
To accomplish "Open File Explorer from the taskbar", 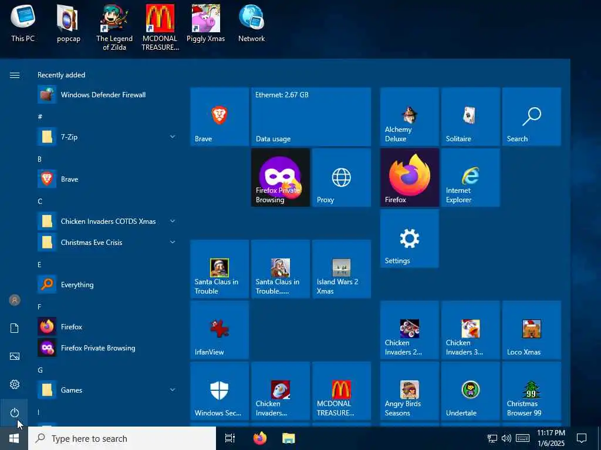I will pos(289,438).
